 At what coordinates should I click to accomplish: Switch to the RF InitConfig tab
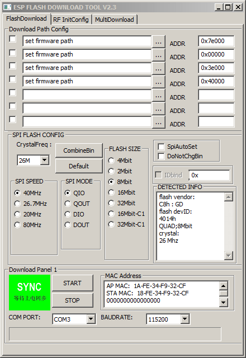(71, 20)
